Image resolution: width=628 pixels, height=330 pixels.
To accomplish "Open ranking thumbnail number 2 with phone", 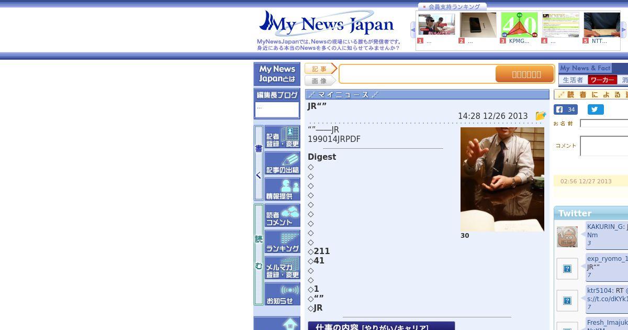I will pyautogui.click(x=478, y=25).
